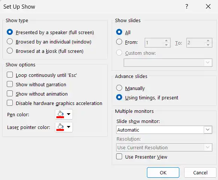This screenshot has width=218, height=180.
Task: Decrease the From slide number spinner
Action: point(166,45)
